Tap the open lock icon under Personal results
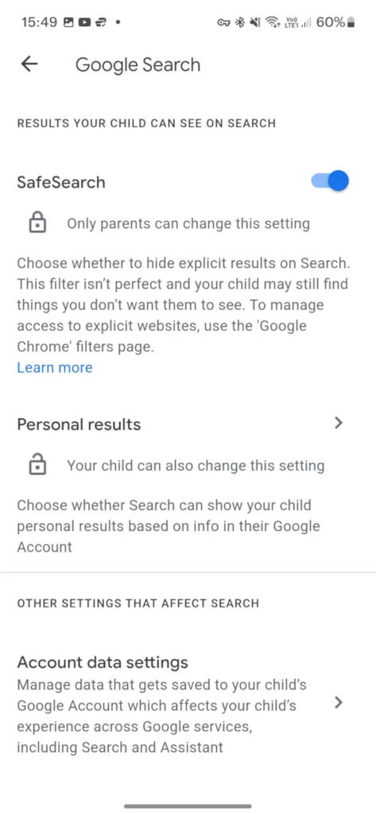 [x=37, y=464]
